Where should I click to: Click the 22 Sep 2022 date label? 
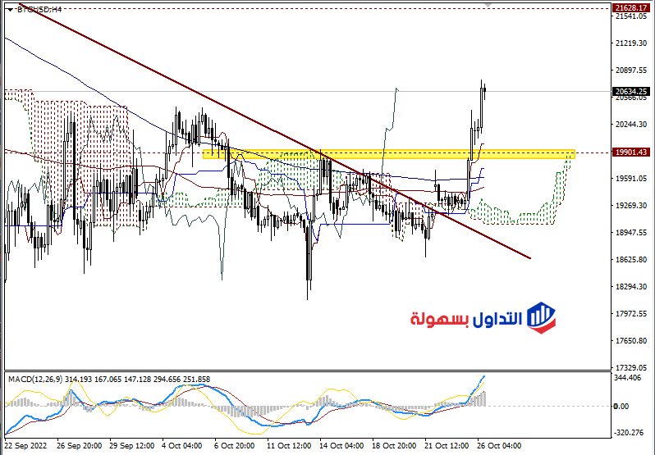tap(26, 446)
